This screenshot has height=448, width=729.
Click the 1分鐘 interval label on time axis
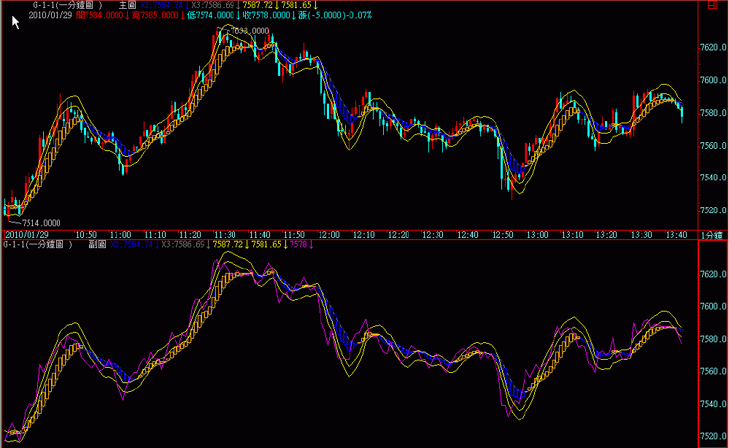[x=711, y=235]
